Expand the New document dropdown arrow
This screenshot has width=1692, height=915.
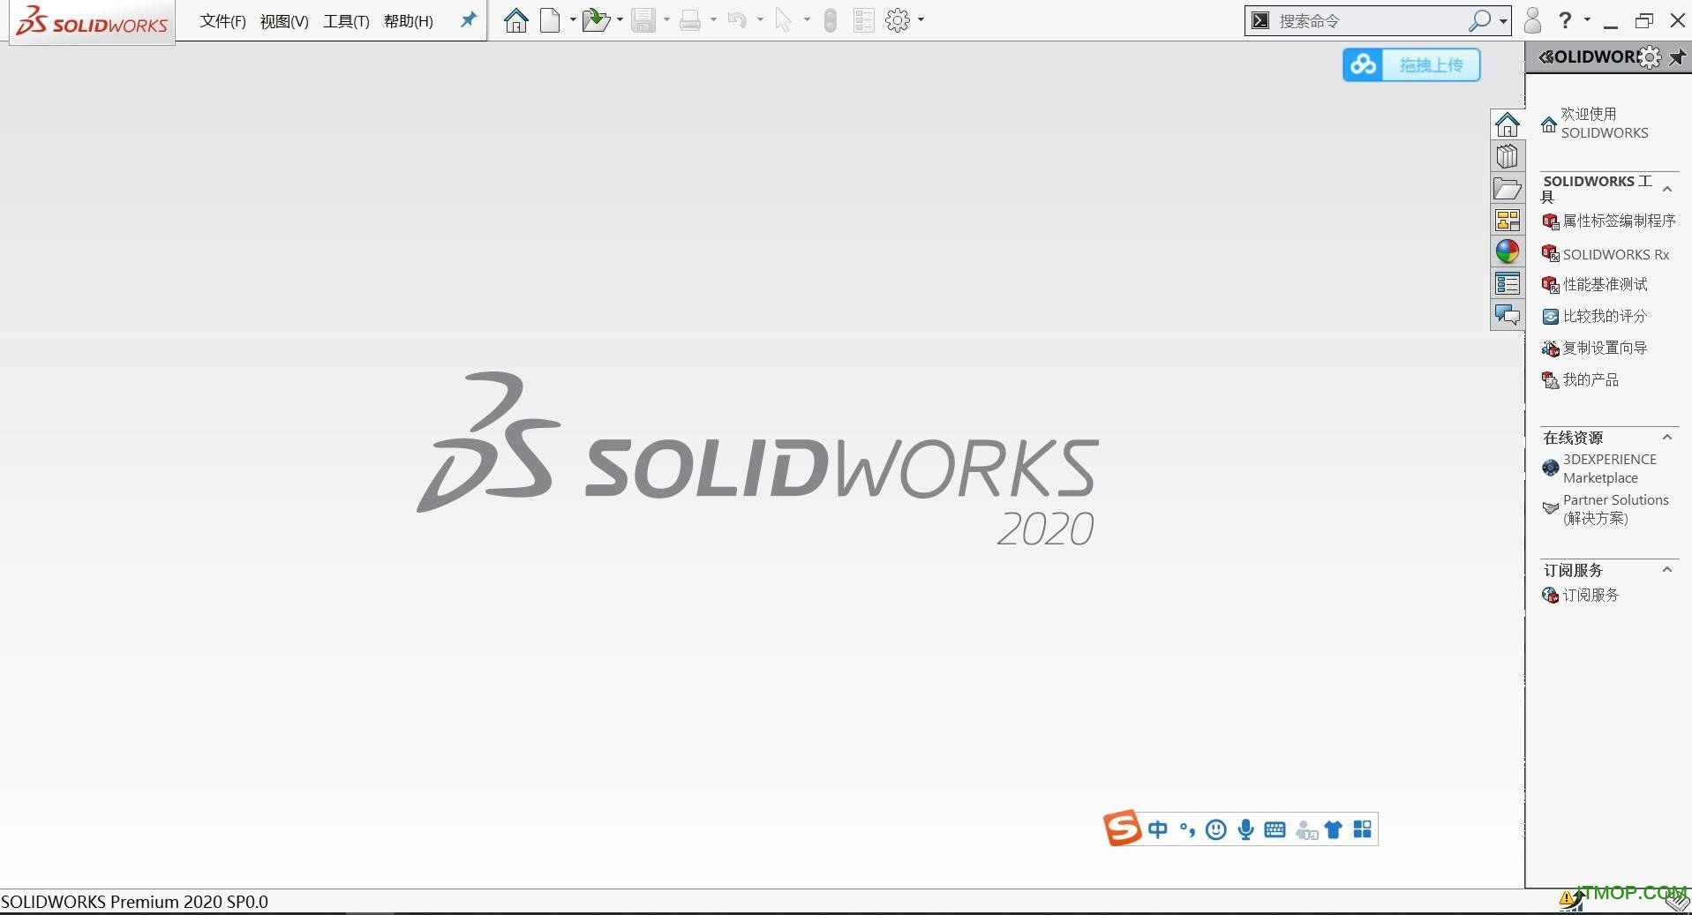click(573, 19)
